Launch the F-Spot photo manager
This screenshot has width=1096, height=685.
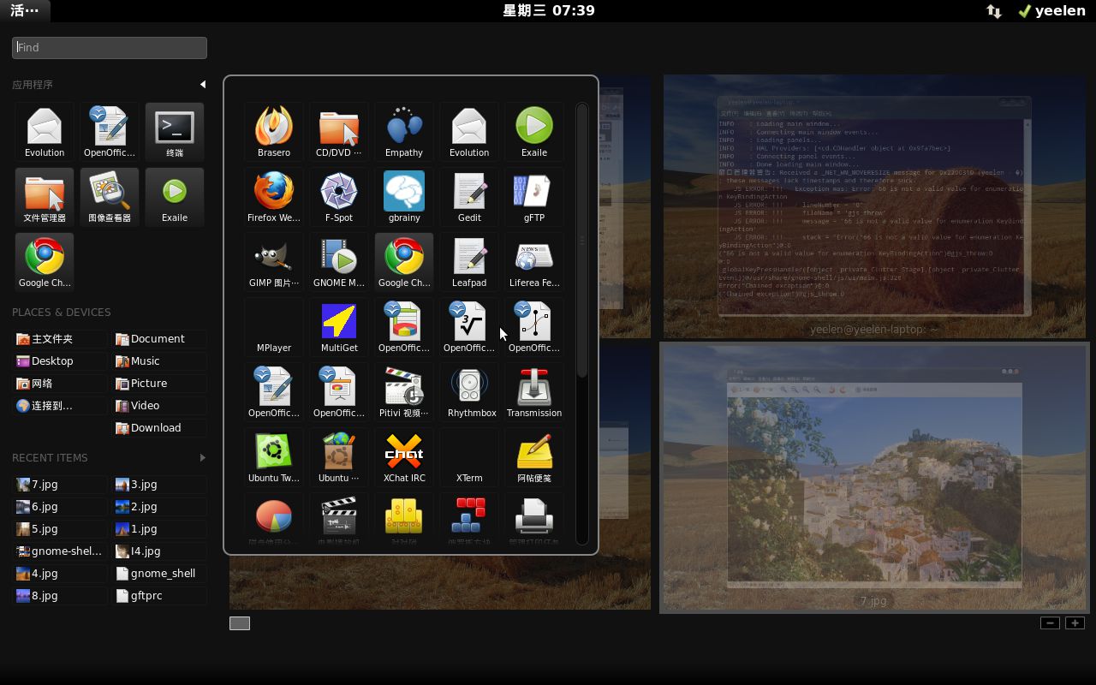(x=339, y=197)
